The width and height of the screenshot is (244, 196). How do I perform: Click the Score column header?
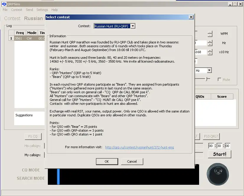[x=222, y=97]
